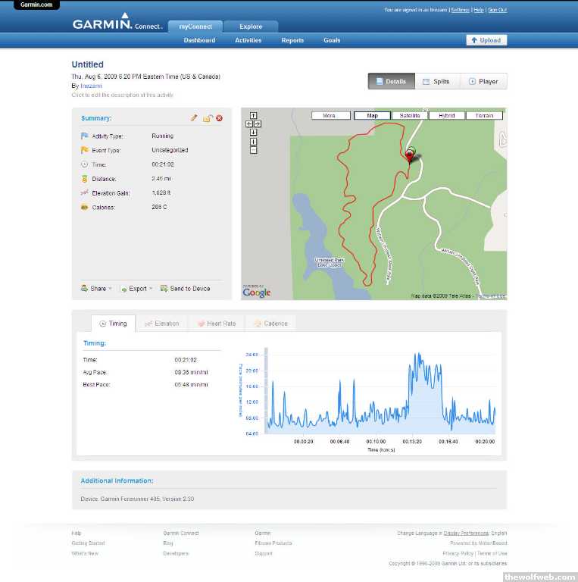Click the pencil edit icon in Summary
Image resolution: width=578 pixels, height=582 pixels.
194,118
